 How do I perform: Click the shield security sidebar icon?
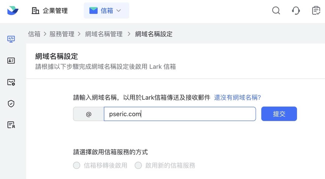(11, 103)
